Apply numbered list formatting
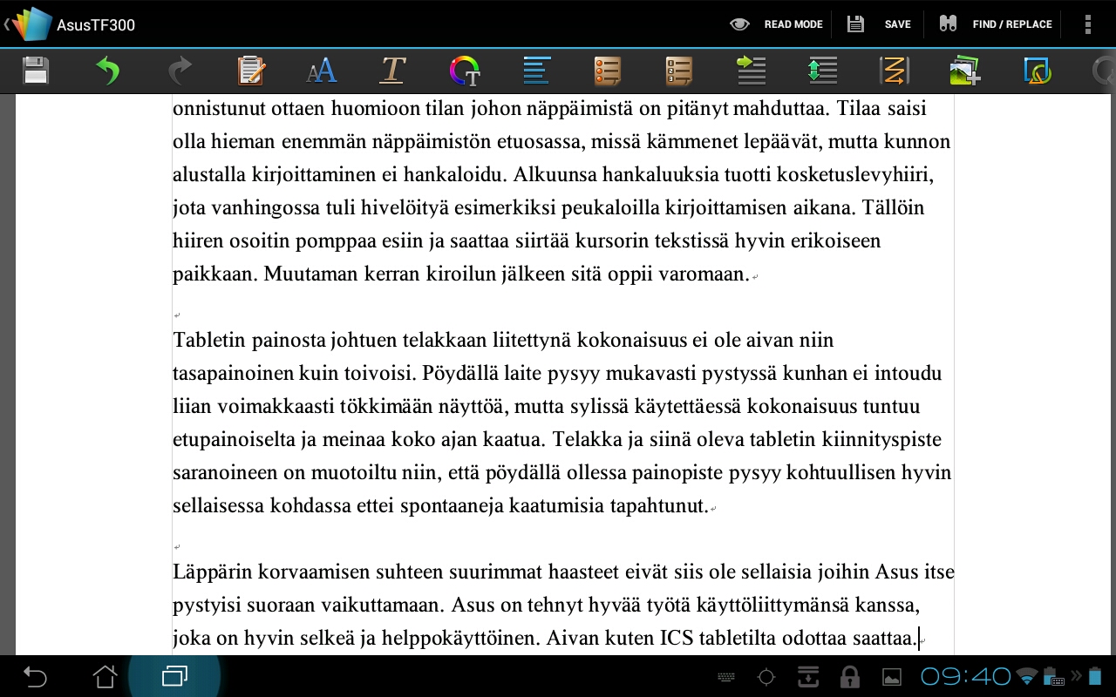 coord(678,71)
